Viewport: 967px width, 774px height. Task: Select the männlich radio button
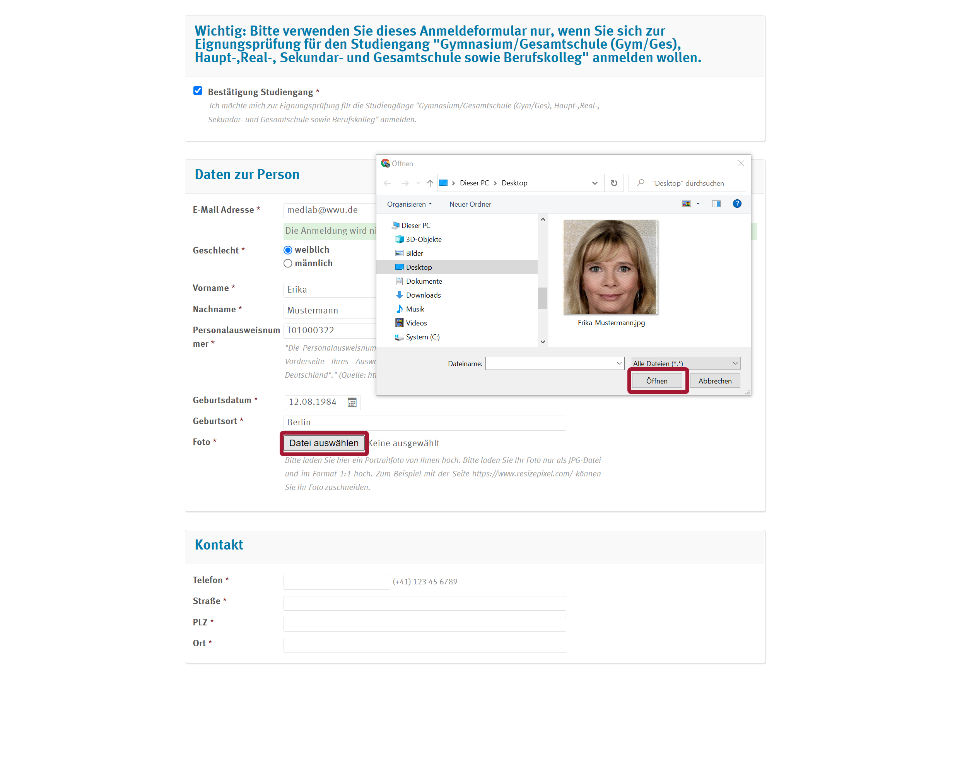[288, 264]
